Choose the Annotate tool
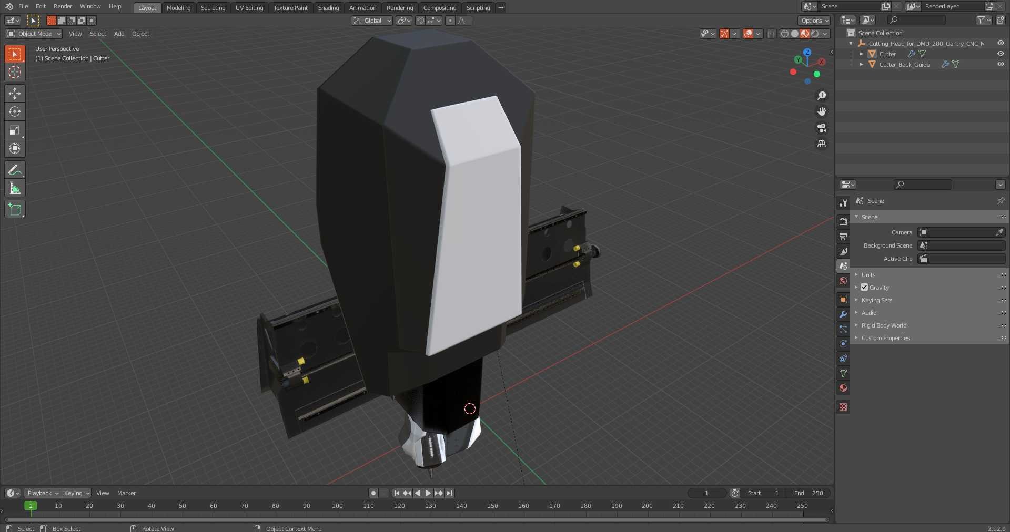 coord(15,170)
